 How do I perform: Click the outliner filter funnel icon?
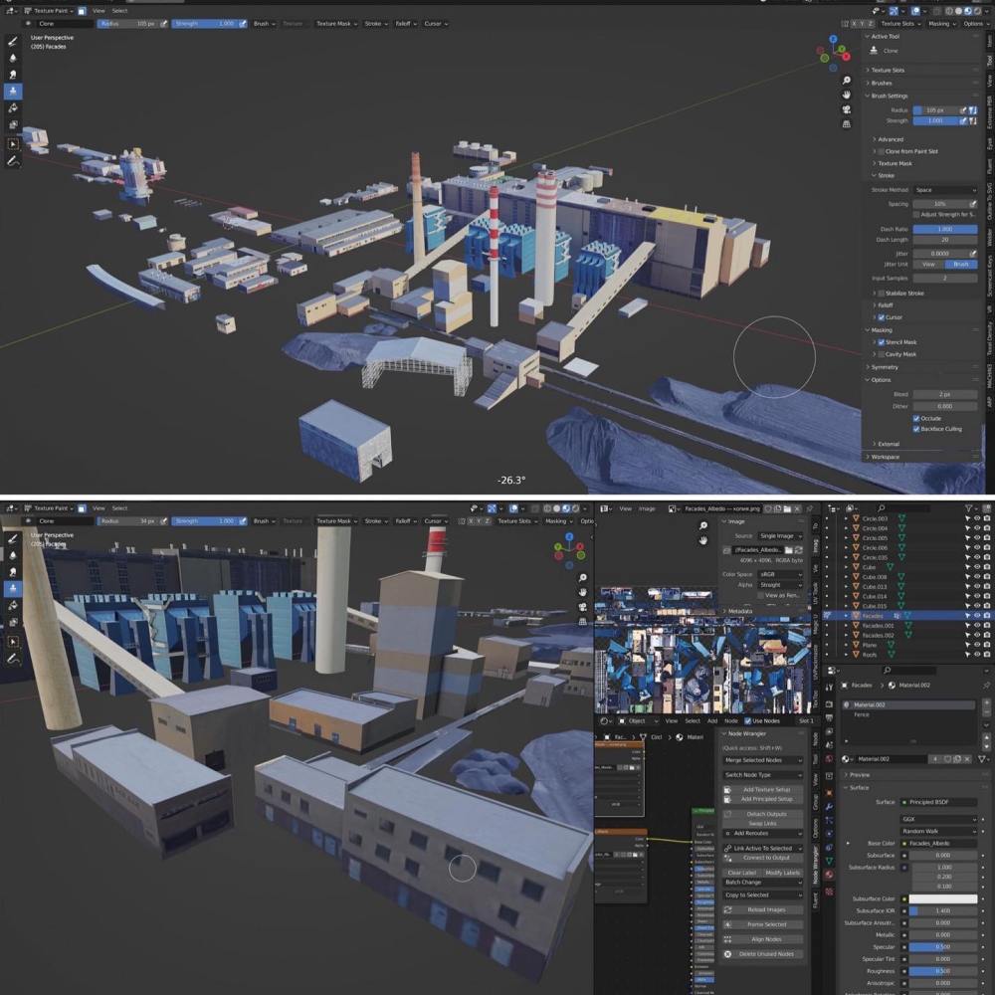(969, 508)
